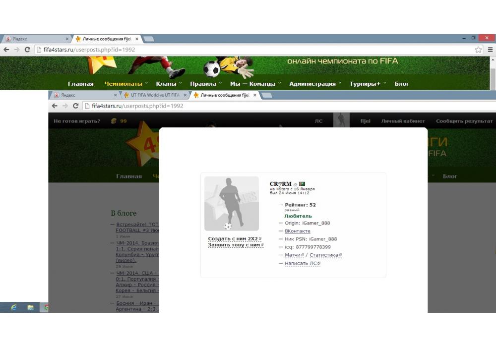Expand the Чемпионаты menu

[x=125, y=84]
